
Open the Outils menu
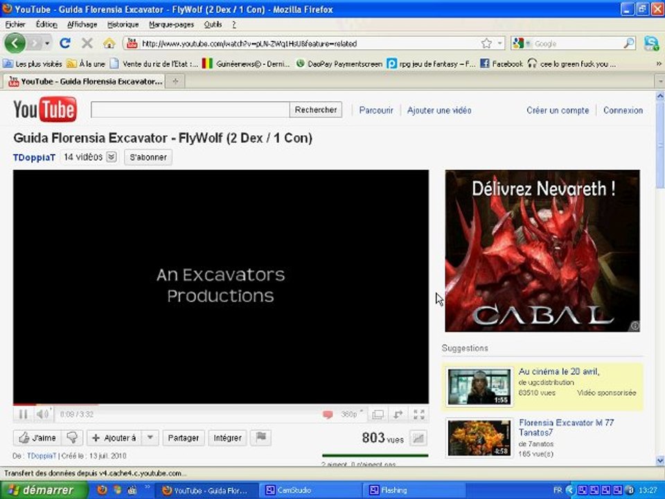(x=213, y=25)
